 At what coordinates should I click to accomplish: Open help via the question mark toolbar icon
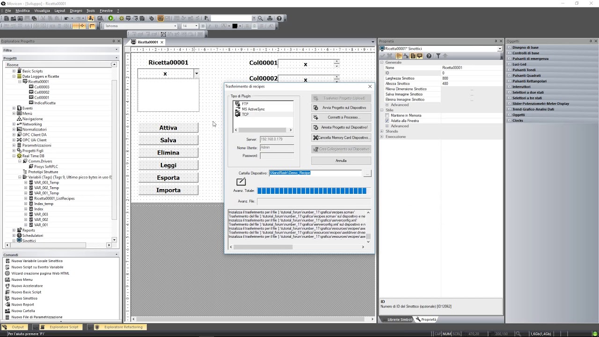click(279, 18)
